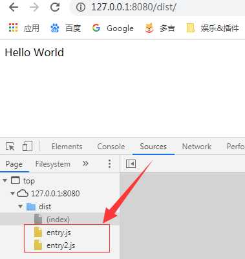Go back with the browser back arrow
245x259 pixels.
click(x=14, y=7)
